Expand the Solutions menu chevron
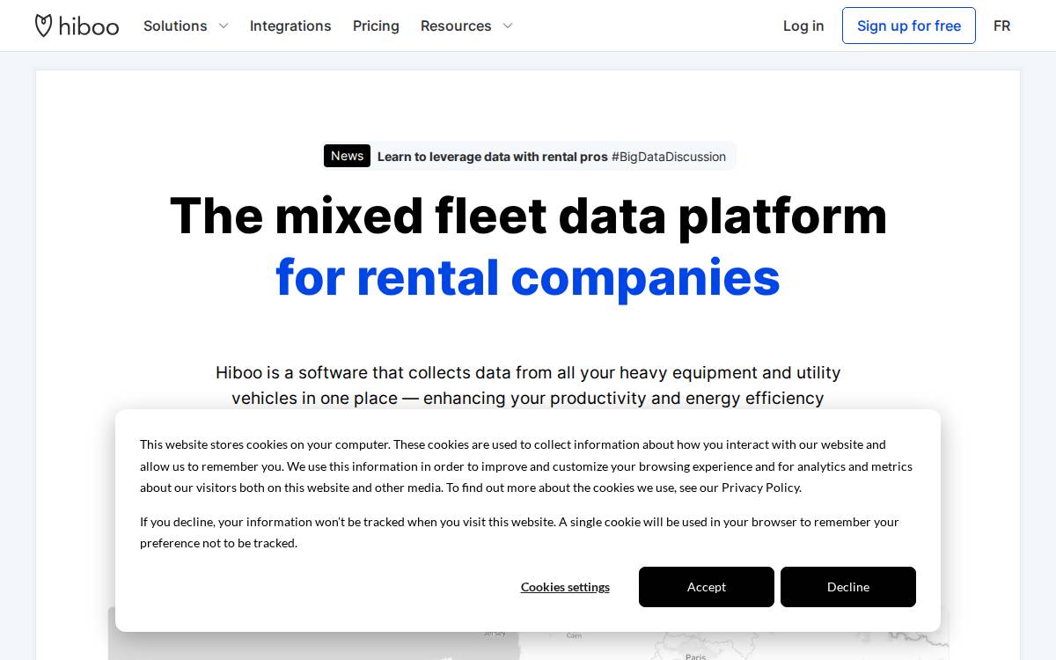The height and width of the screenshot is (660, 1056). tap(224, 26)
